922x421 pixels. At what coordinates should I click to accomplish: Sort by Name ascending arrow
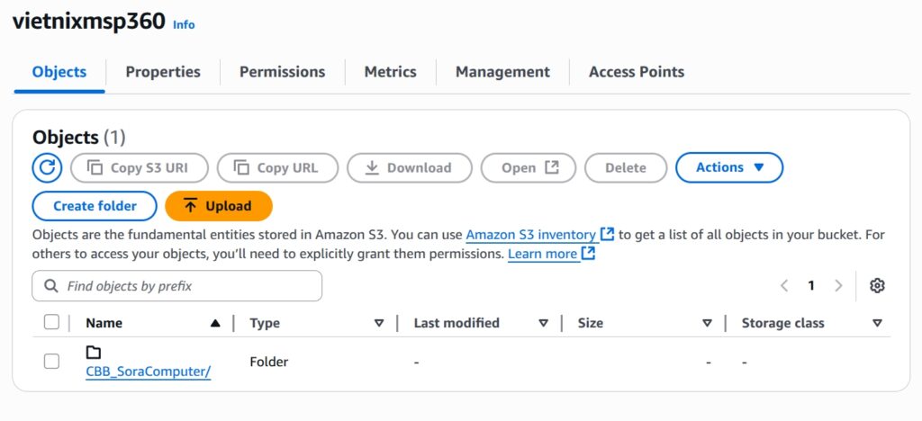tap(215, 323)
